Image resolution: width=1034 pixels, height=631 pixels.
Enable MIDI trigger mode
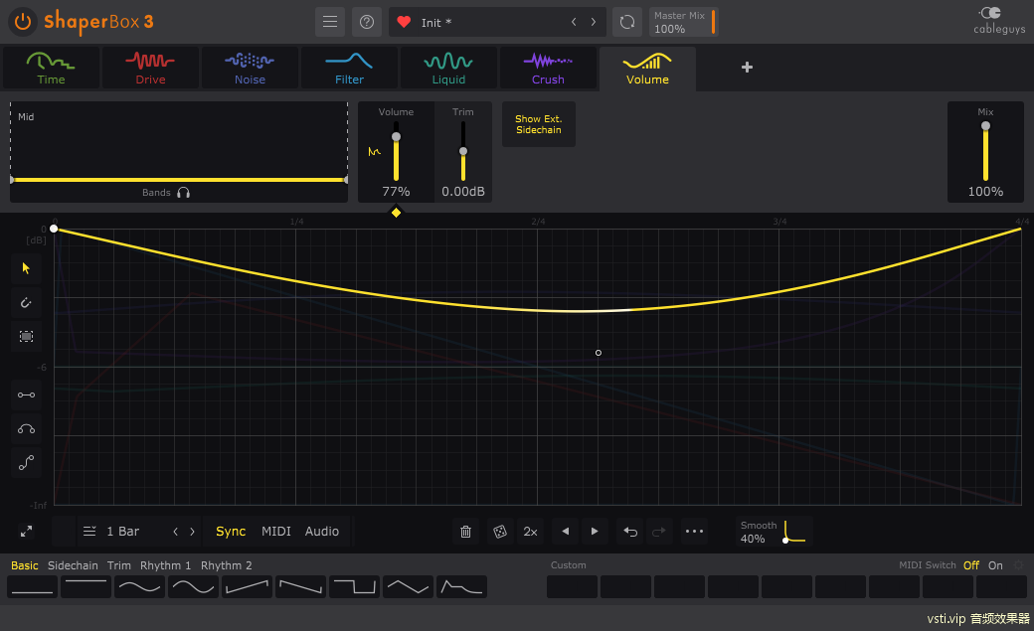coord(275,532)
